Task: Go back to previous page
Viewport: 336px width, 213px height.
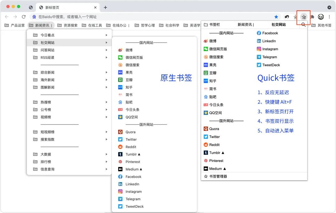Action: pos(7,17)
